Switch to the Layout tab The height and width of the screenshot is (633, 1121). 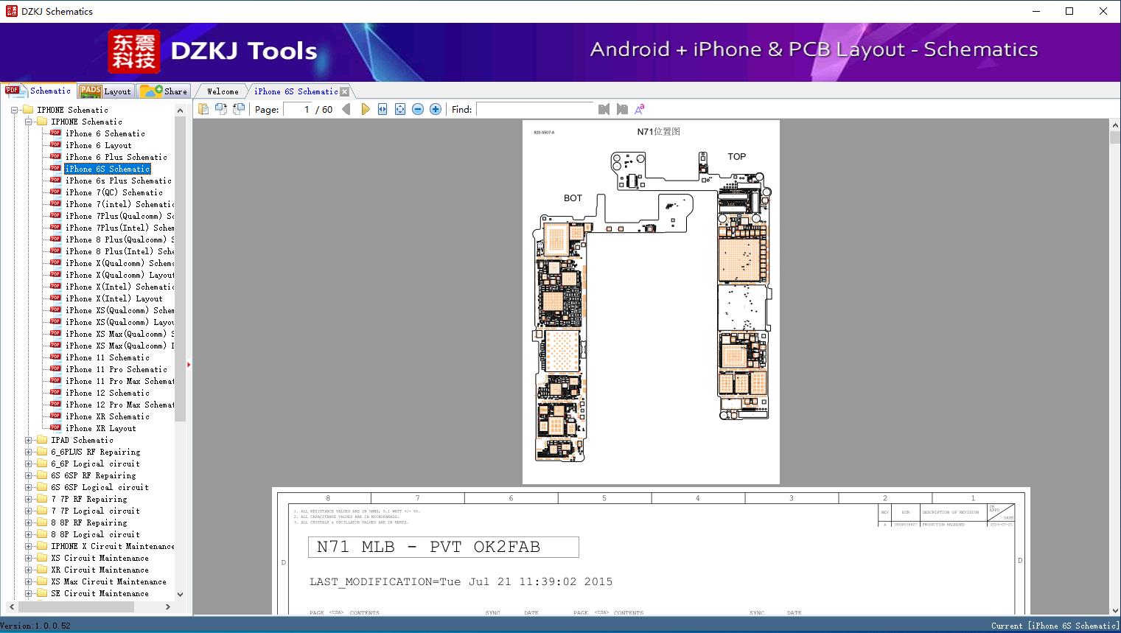coord(105,91)
